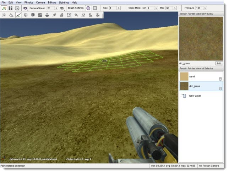The image size is (229, 173).
Task: Click the New Layer page icon
Action: [x=184, y=96]
